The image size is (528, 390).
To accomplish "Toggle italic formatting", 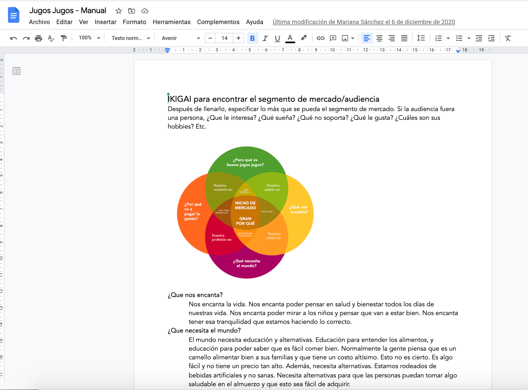I will (265, 38).
